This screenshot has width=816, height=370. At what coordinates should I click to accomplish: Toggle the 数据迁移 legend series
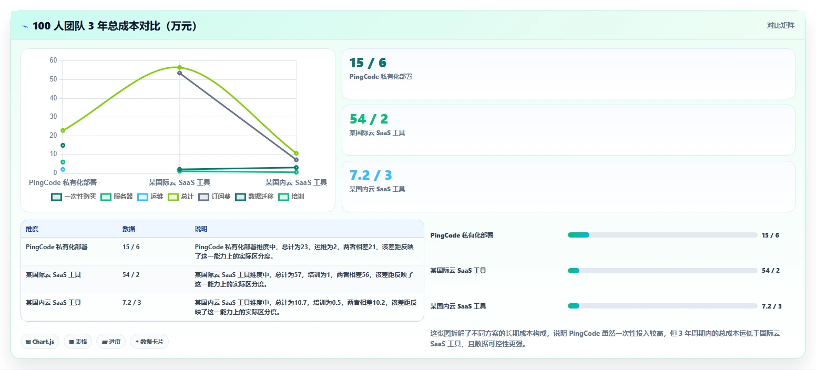[x=254, y=197]
